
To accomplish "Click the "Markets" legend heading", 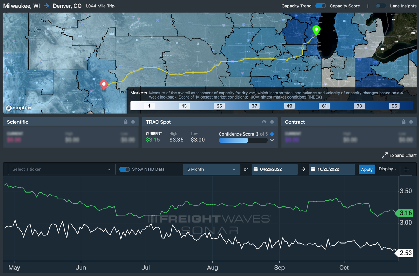I will pyautogui.click(x=139, y=93).
